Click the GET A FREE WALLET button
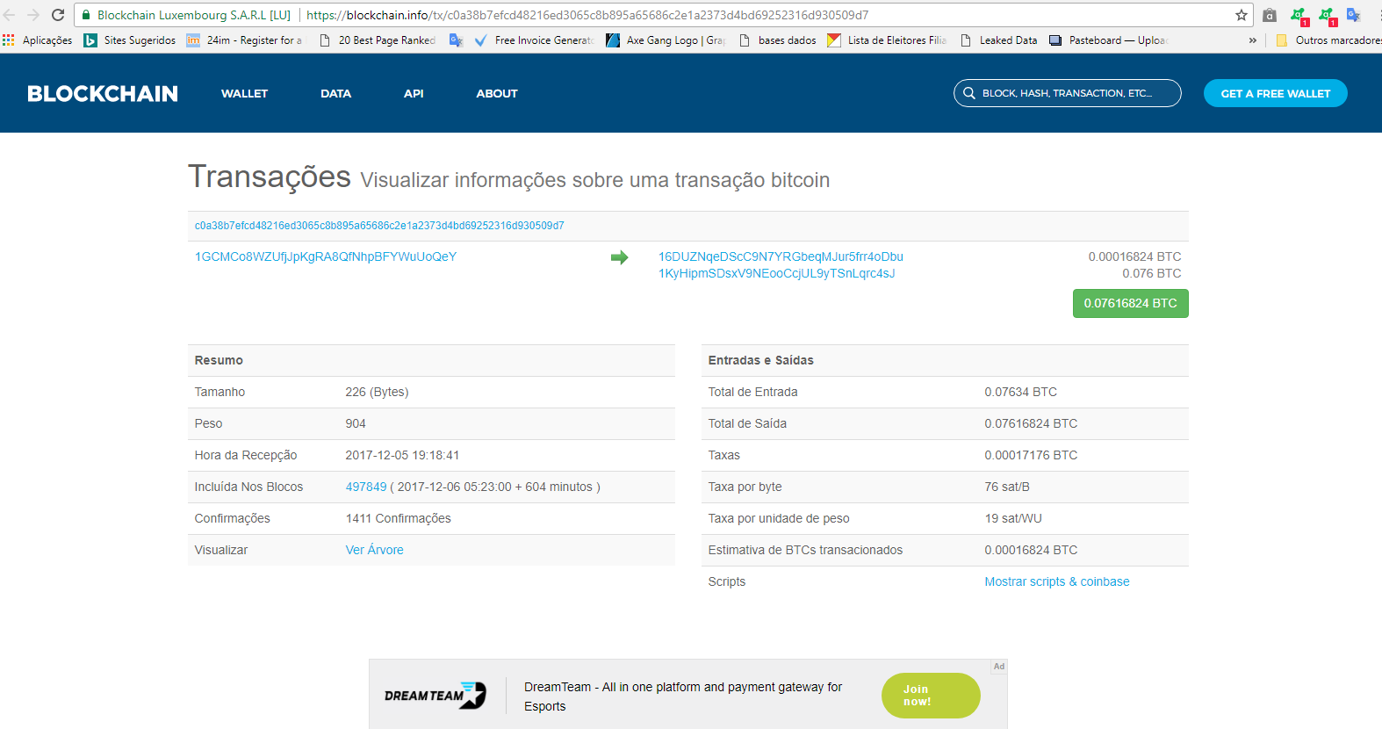Viewport: 1382px width, 729px height. coord(1276,93)
